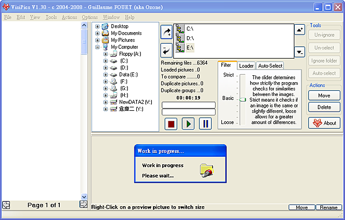
Task: Open the Window menu
Action: (112, 17)
